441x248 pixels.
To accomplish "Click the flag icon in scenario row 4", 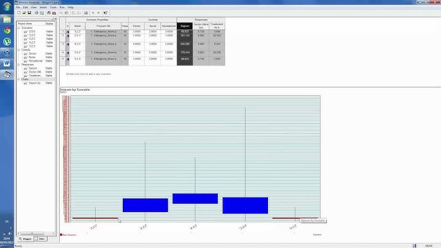I will coord(67,53).
